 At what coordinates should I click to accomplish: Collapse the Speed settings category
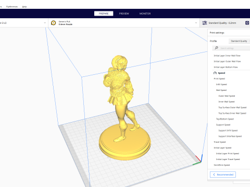[221, 73]
